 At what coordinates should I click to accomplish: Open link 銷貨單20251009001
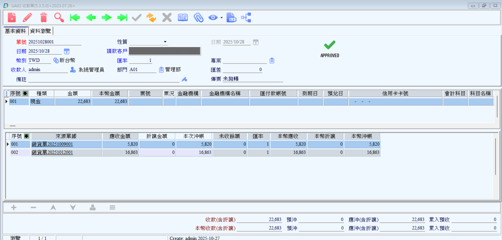(x=52, y=144)
